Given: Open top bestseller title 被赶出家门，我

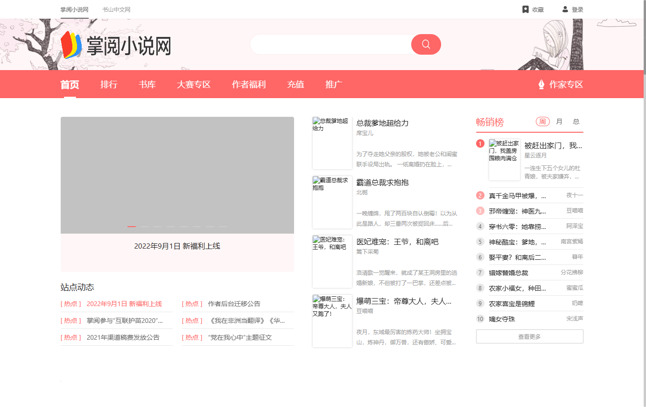Looking at the screenshot, I should (553, 145).
